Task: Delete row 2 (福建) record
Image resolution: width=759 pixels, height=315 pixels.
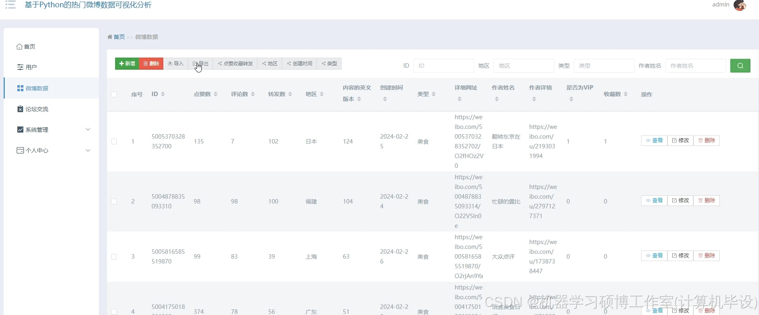Action: [706, 201]
